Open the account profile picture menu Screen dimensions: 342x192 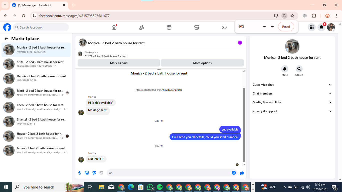coord(331,27)
